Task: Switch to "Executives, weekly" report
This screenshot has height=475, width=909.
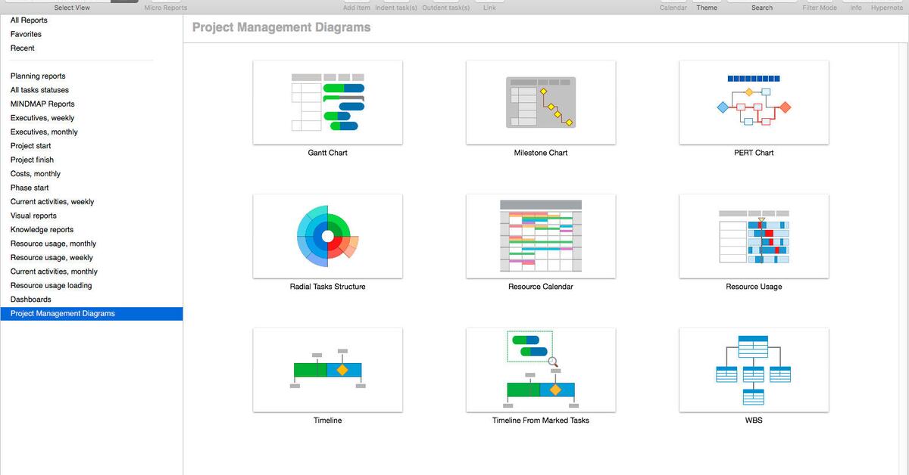Action: (42, 117)
